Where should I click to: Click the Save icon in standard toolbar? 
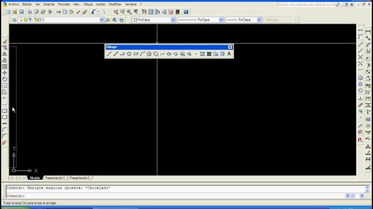[22, 12]
